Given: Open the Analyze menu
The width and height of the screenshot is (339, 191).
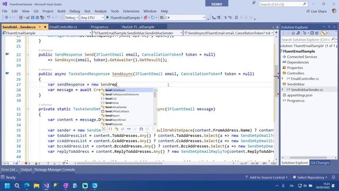Looking at the screenshot, I should pos(100,11).
